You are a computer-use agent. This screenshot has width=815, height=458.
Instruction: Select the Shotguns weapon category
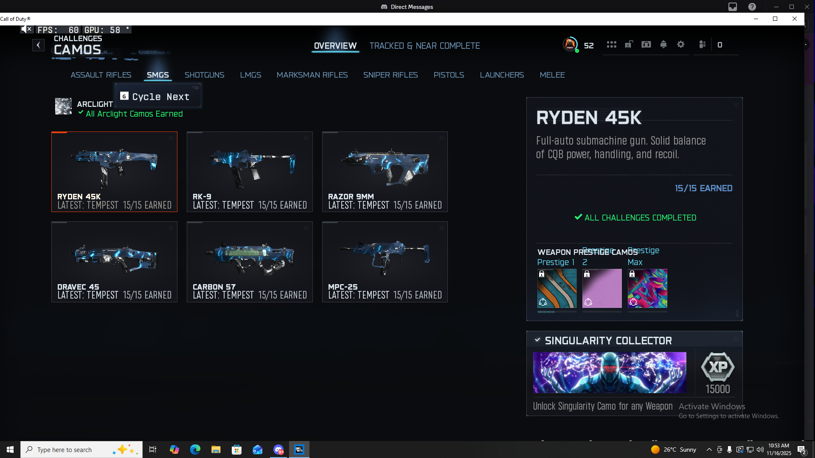pyautogui.click(x=204, y=75)
